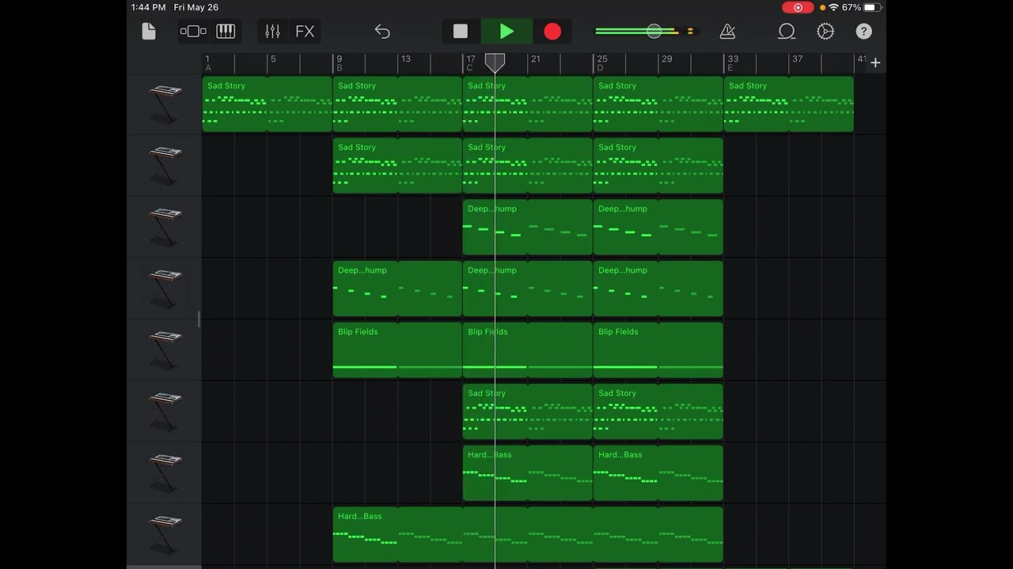The height and width of the screenshot is (569, 1013).
Task: Toggle the track controls mixer panel
Action: point(272,32)
